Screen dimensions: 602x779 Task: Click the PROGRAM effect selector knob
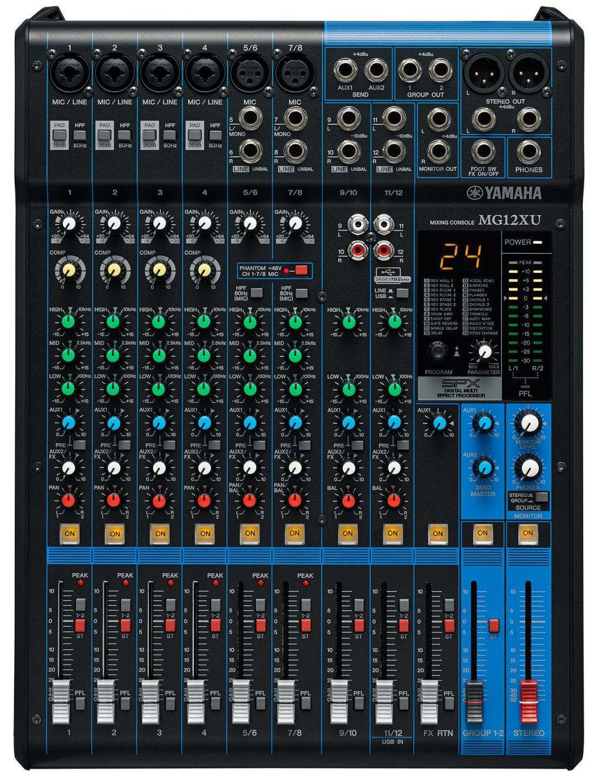point(438,352)
